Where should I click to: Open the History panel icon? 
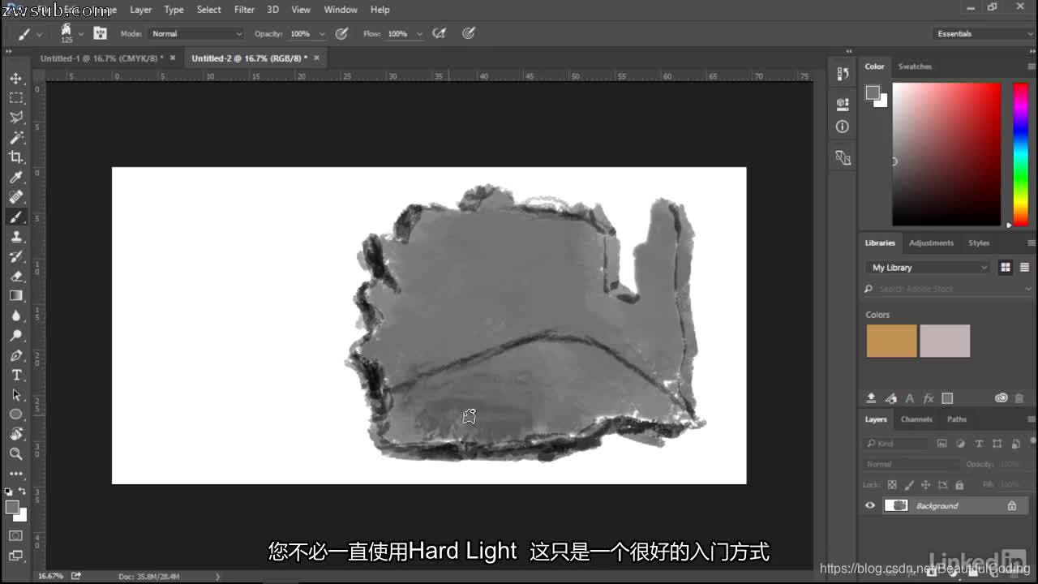[x=842, y=73]
